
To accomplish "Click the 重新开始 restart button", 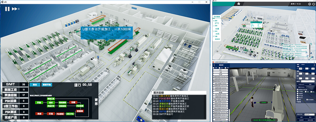I will [x=47, y=85].
